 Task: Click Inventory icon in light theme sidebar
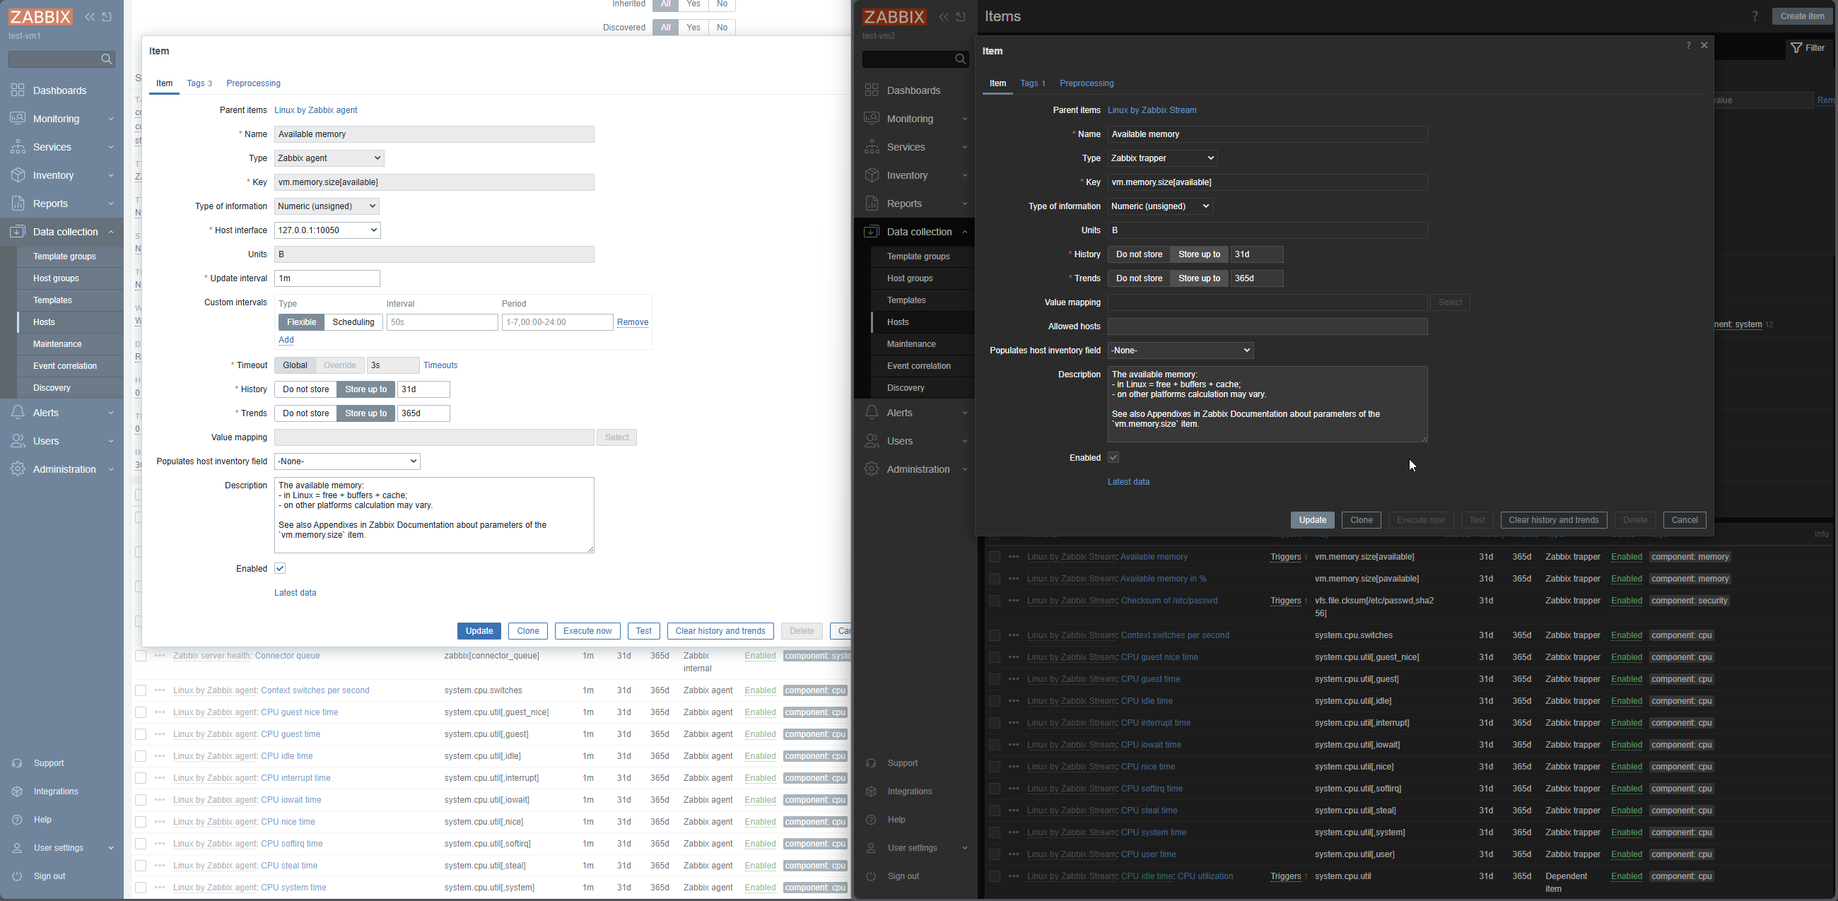tap(18, 175)
